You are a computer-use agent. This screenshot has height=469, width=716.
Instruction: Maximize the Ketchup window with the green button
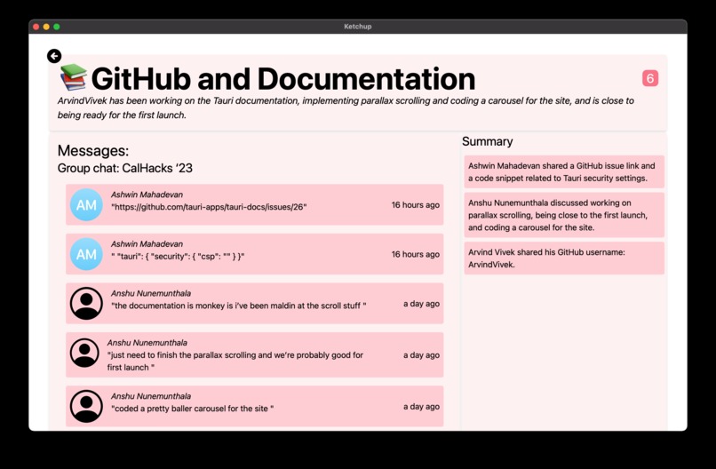(57, 27)
